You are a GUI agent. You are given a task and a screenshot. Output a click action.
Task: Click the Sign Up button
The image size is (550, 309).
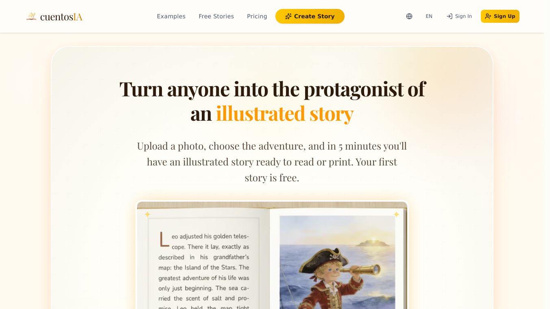tap(500, 16)
